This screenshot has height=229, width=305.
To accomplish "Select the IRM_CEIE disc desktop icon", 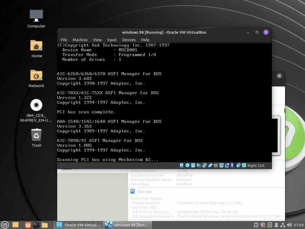I will (36, 111).
